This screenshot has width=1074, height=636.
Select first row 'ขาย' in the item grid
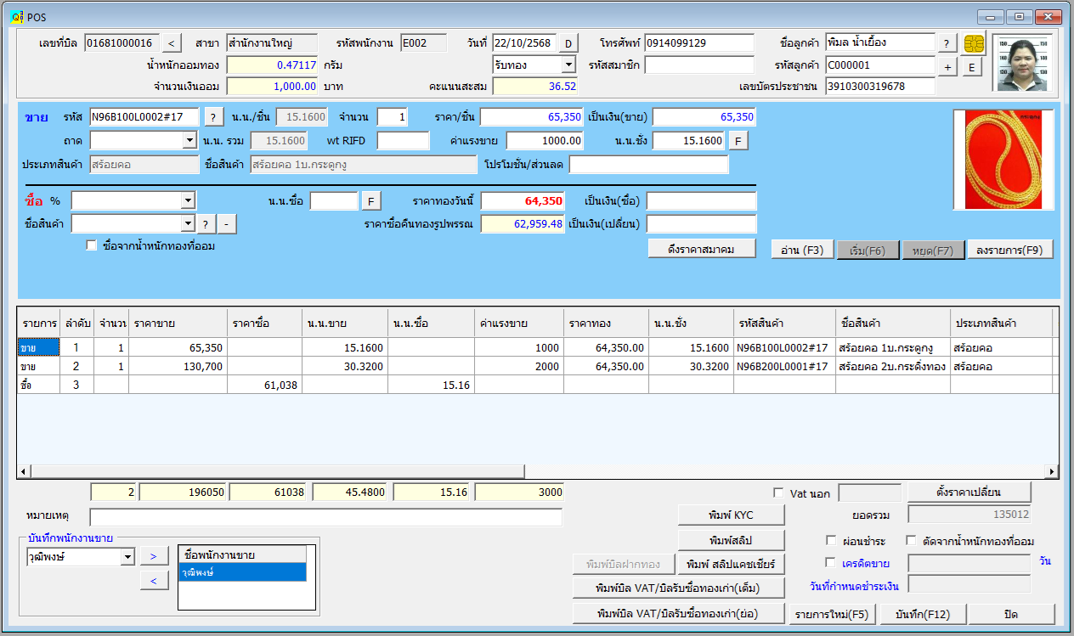point(38,347)
